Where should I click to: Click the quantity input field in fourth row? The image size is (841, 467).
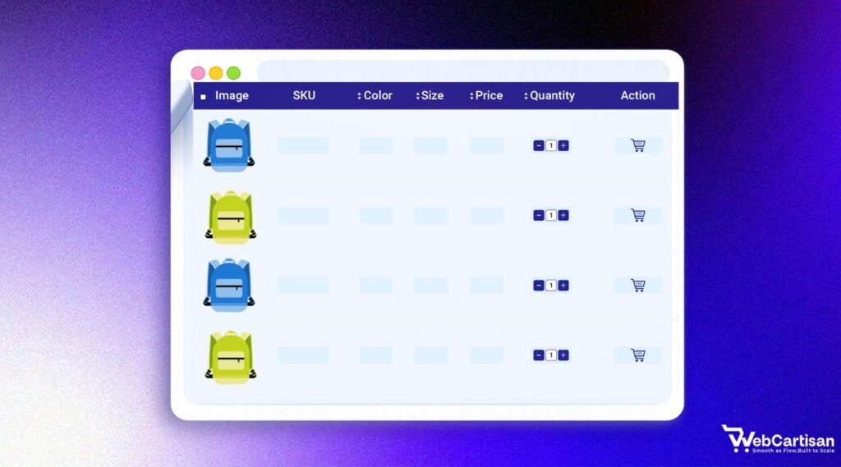point(550,355)
